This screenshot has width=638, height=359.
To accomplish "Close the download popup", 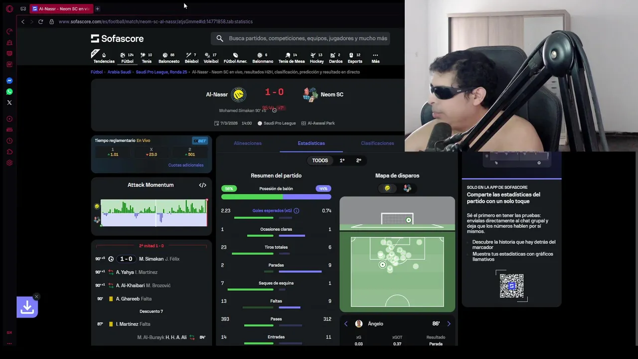I will click(36, 297).
